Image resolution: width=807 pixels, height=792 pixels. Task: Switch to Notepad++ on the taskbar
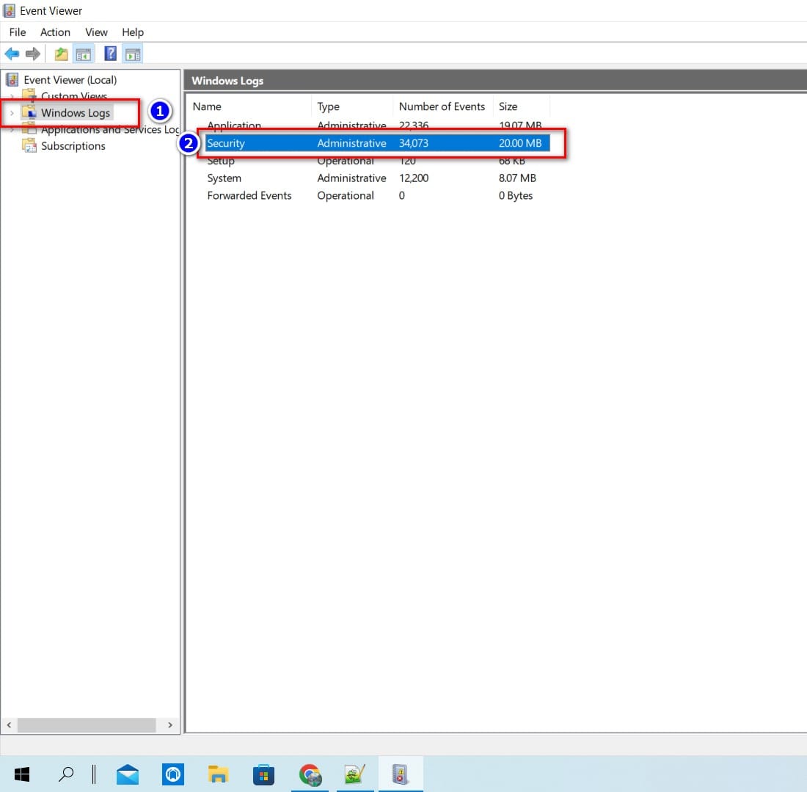pyautogui.click(x=355, y=774)
